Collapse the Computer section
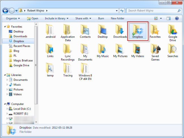This screenshot has height=138, width=184. pyautogui.click(x=5, y=104)
